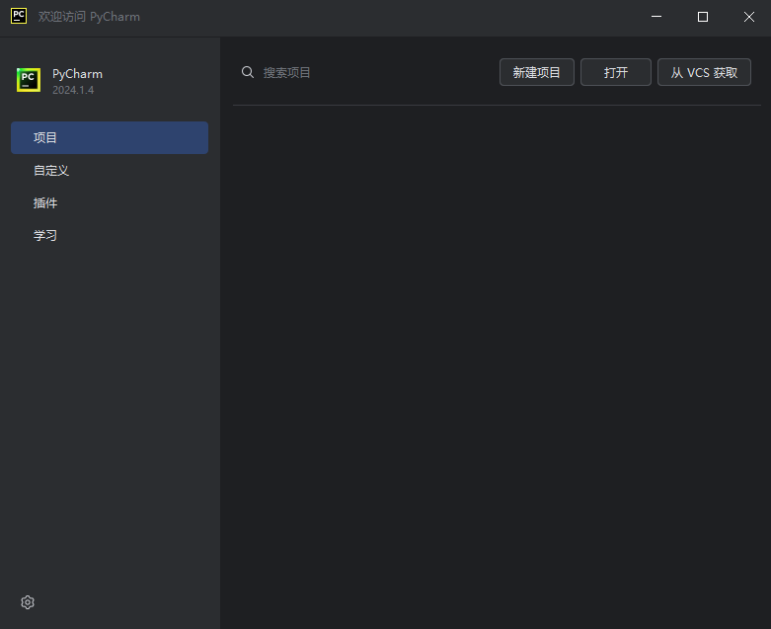
Task: Minimize the PyCharm welcome window
Action: (656, 17)
